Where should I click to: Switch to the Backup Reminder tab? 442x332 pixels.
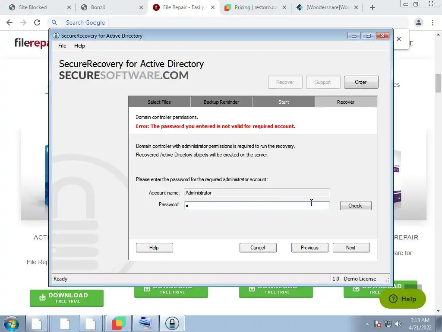(221, 102)
